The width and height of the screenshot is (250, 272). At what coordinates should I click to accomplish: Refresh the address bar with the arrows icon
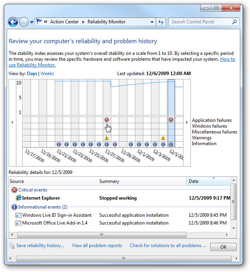[161, 22]
